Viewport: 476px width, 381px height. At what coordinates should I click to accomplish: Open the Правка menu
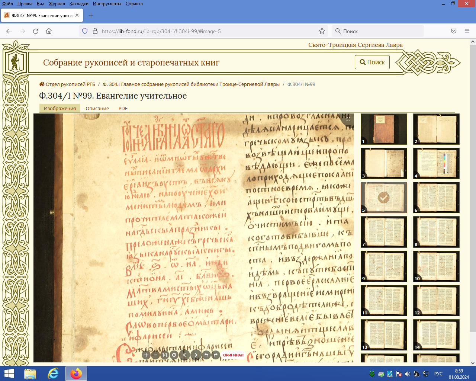coord(25,4)
